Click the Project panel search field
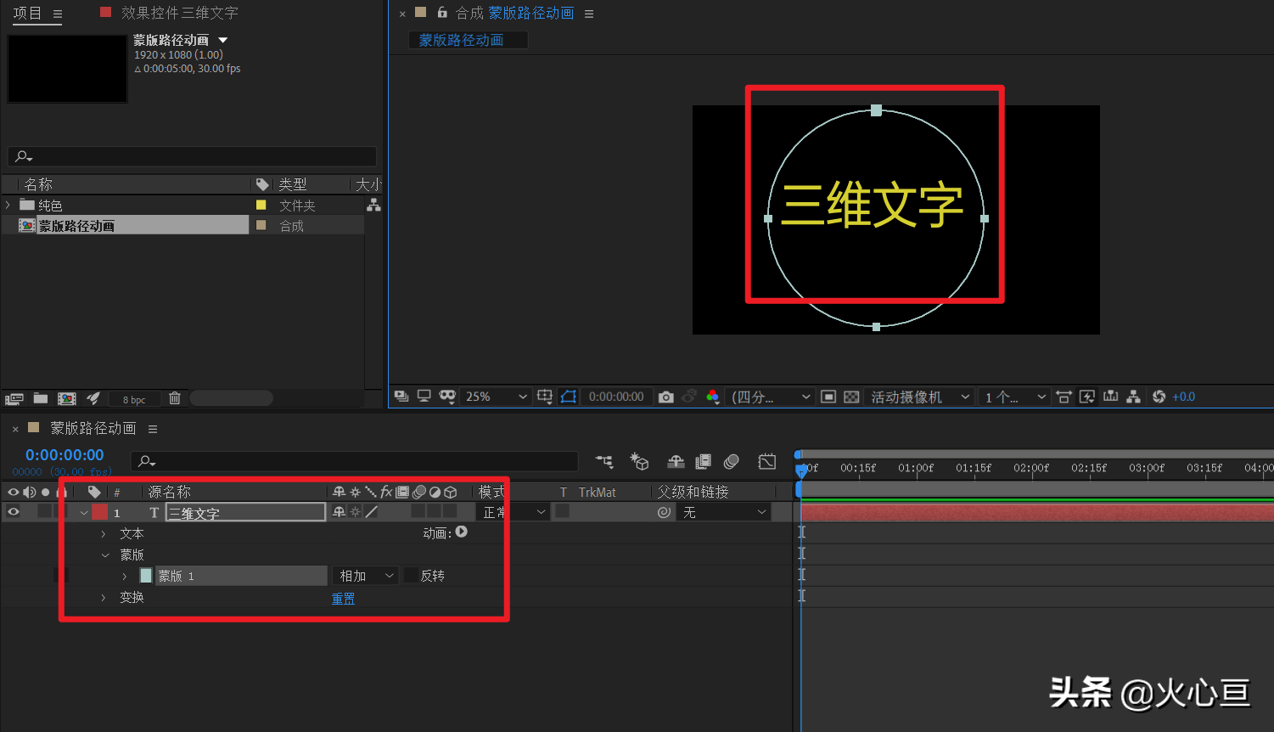The width and height of the screenshot is (1274, 732). pyautogui.click(x=192, y=156)
